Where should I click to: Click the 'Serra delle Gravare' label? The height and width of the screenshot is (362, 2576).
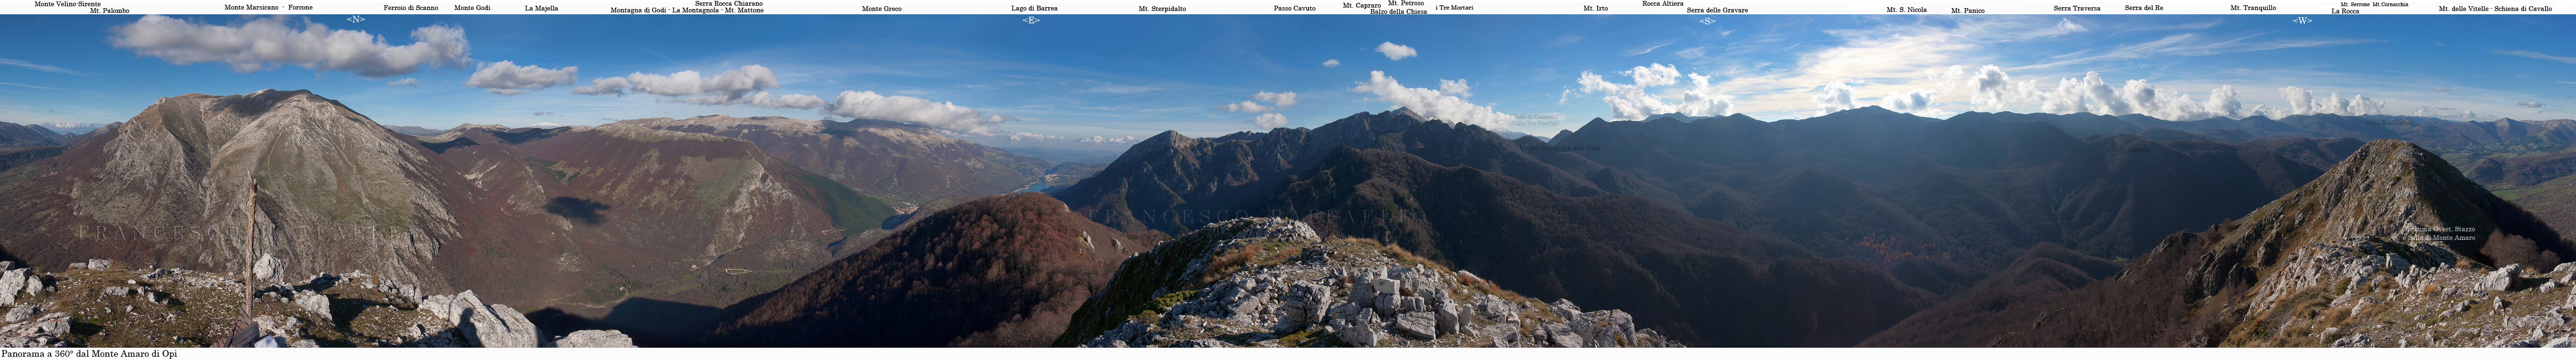(1717, 10)
